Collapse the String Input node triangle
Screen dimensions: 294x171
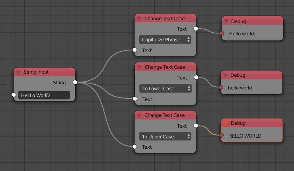click(x=18, y=72)
